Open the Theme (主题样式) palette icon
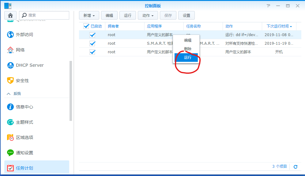This screenshot has width=305, height=176. [x=10, y=122]
